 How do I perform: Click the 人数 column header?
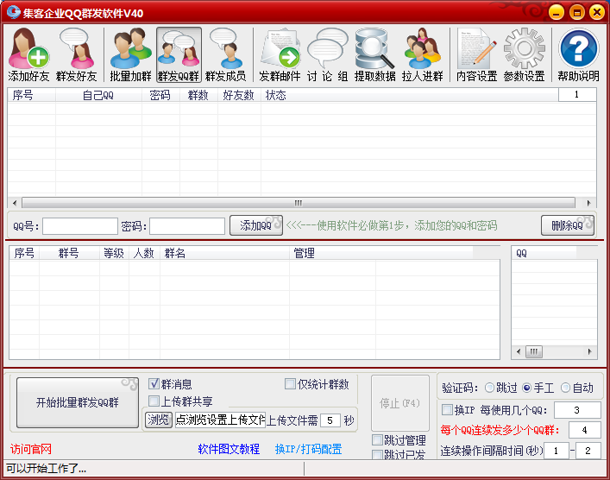click(x=144, y=254)
